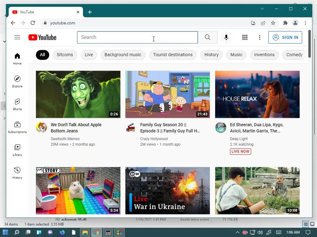The width and height of the screenshot is (317, 237).
Task: Open Subscriptions in the sidebar
Action: coord(17,127)
